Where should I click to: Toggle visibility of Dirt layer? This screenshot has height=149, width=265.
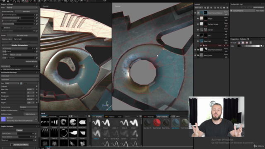(198, 36)
